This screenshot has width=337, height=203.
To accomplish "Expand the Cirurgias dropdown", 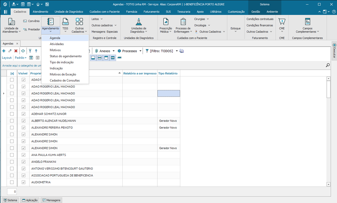I will coord(201,19).
